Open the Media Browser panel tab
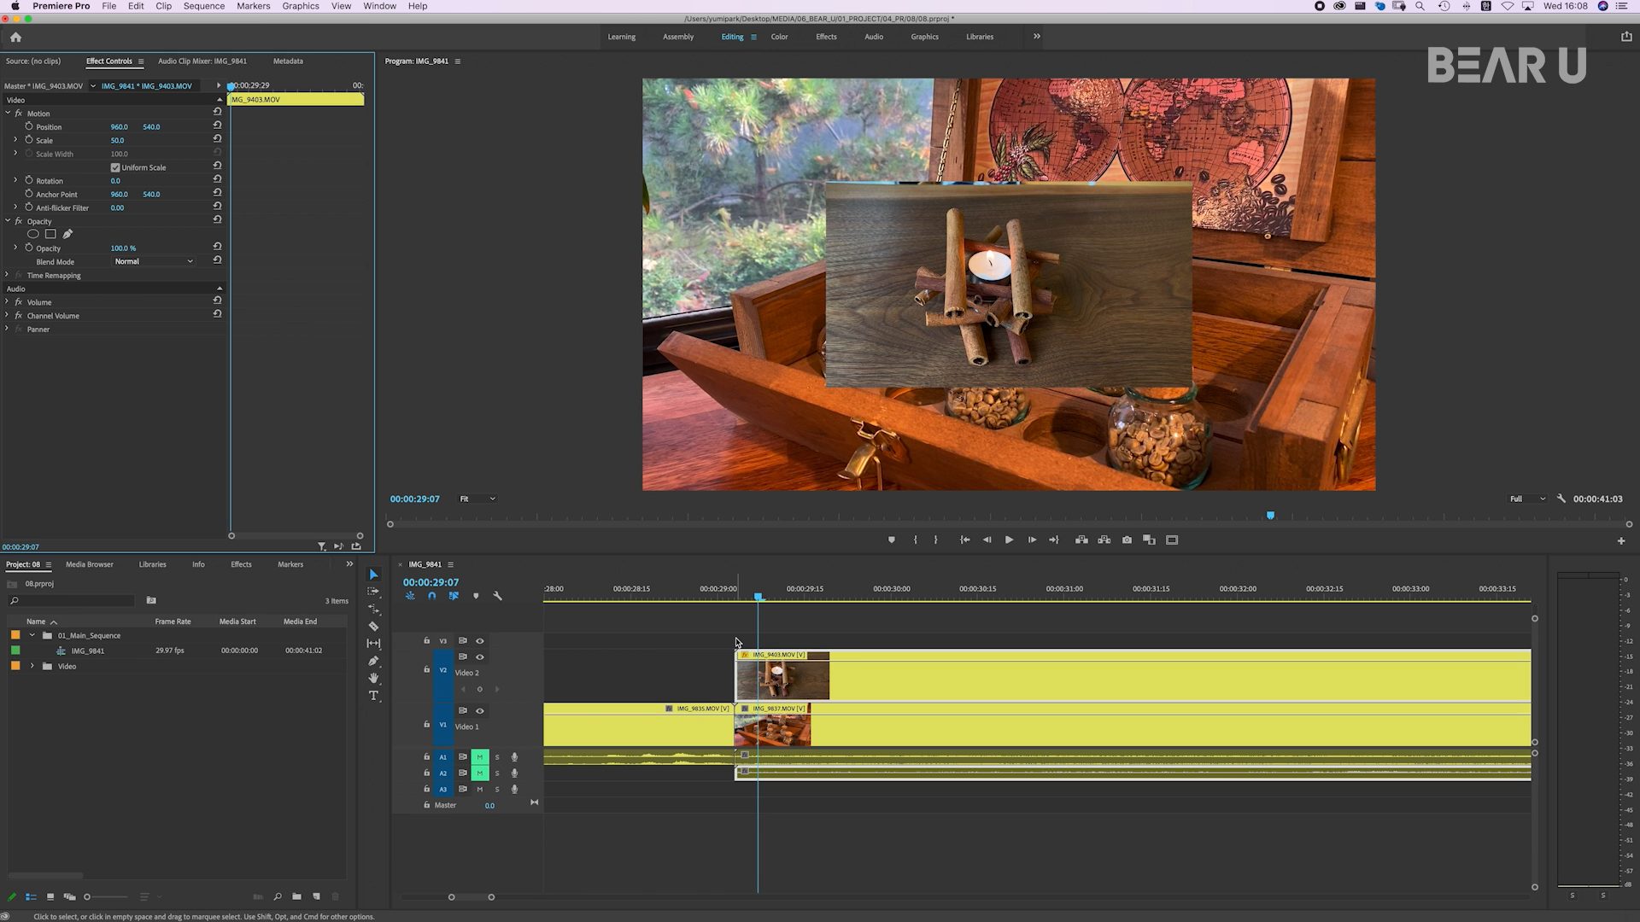The width and height of the screenshot is (1640, 922). click(x=90, y=564)
